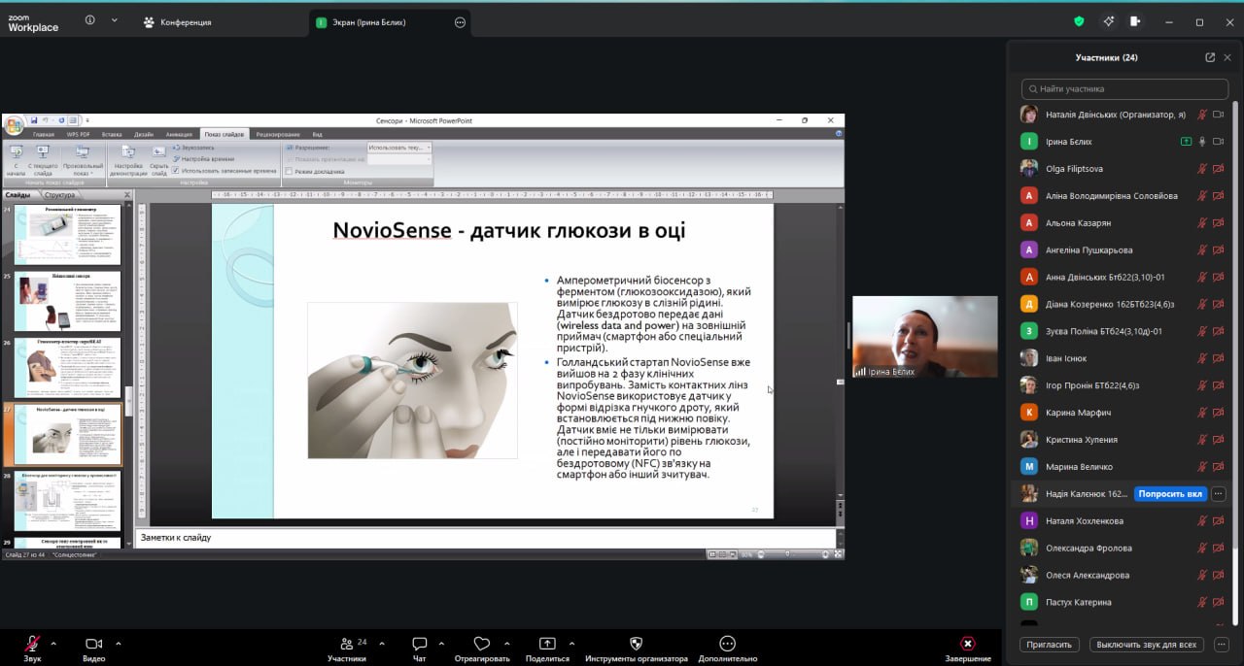Toggle camera-off icon for Альона Казарян
Image resolution: width=1244 pixels, height=666 pixels.
[1218, 223]
